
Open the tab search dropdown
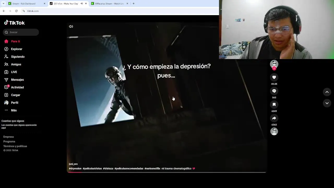(x=3, y=4)
